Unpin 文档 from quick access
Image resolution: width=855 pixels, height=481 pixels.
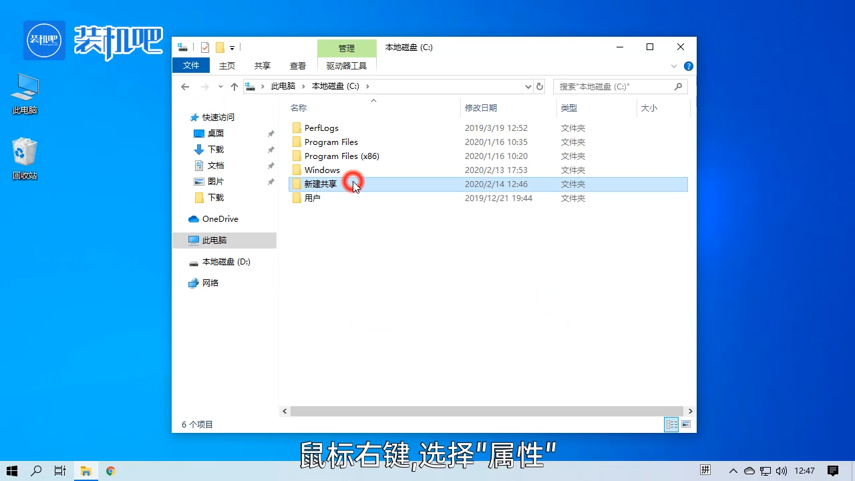pos(271,165)
